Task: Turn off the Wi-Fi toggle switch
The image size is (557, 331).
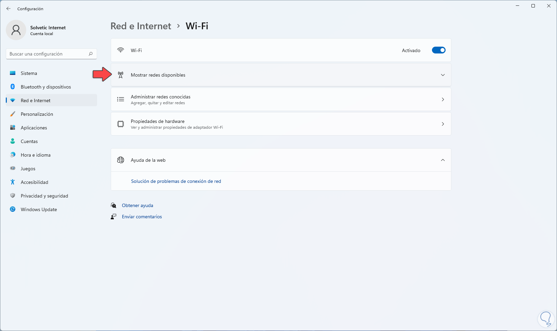Action: 438,50
